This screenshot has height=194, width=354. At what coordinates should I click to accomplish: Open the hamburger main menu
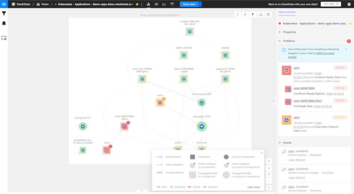[4, 4]
